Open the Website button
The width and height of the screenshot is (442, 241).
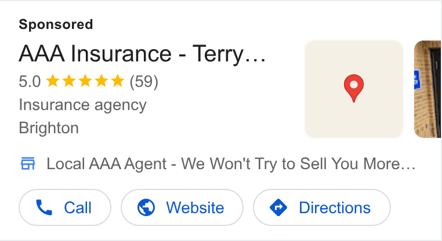182,207
